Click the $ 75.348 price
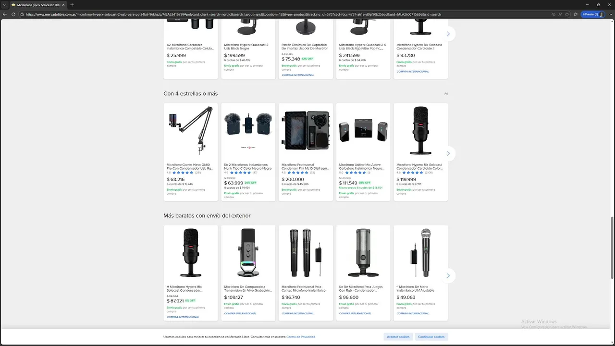This screenshot has width=615, height=346. click(x=291, y=59)
